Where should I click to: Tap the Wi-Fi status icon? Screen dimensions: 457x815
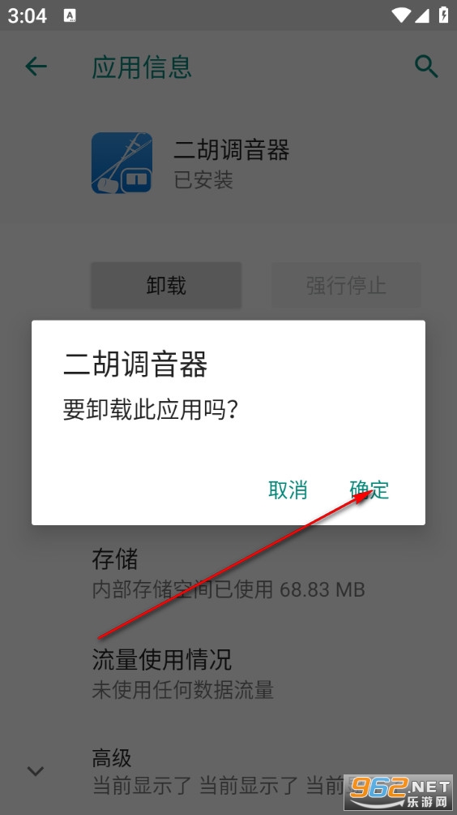(x=401, y=15)
